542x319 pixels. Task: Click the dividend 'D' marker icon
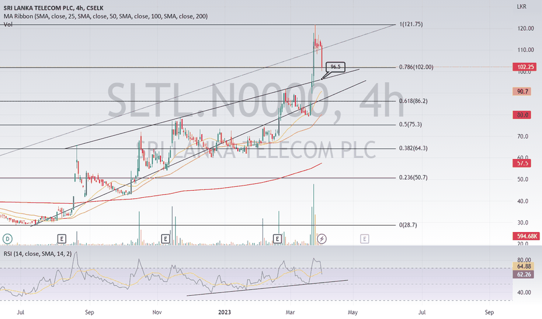[x=8, y=238]
